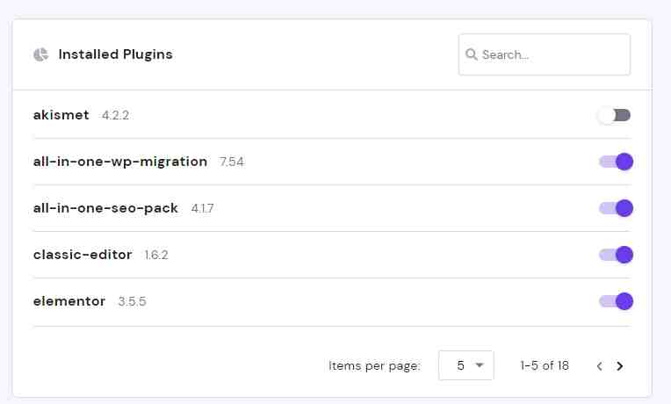Deactivate the elementor plugin toggle

pyautogui.click(x=617, y=301)
